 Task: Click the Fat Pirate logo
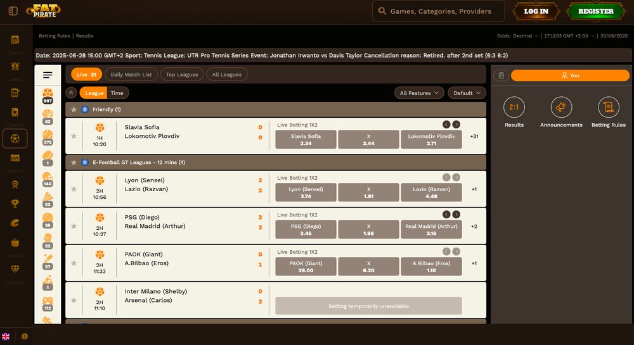tap(44, 11)
